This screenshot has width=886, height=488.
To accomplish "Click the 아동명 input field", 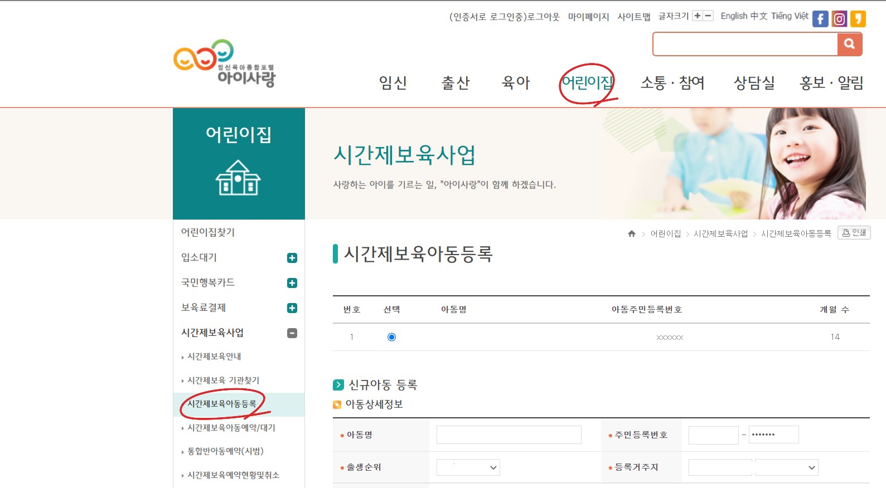I will (x=509, y=435).
